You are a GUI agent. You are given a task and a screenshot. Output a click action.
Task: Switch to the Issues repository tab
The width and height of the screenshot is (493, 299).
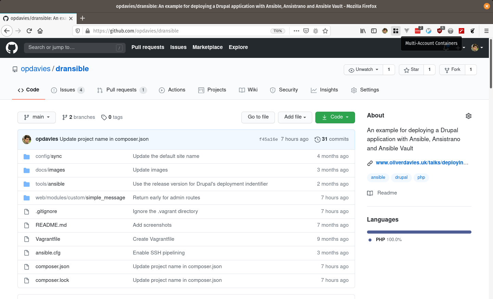(x=67, y=90)
